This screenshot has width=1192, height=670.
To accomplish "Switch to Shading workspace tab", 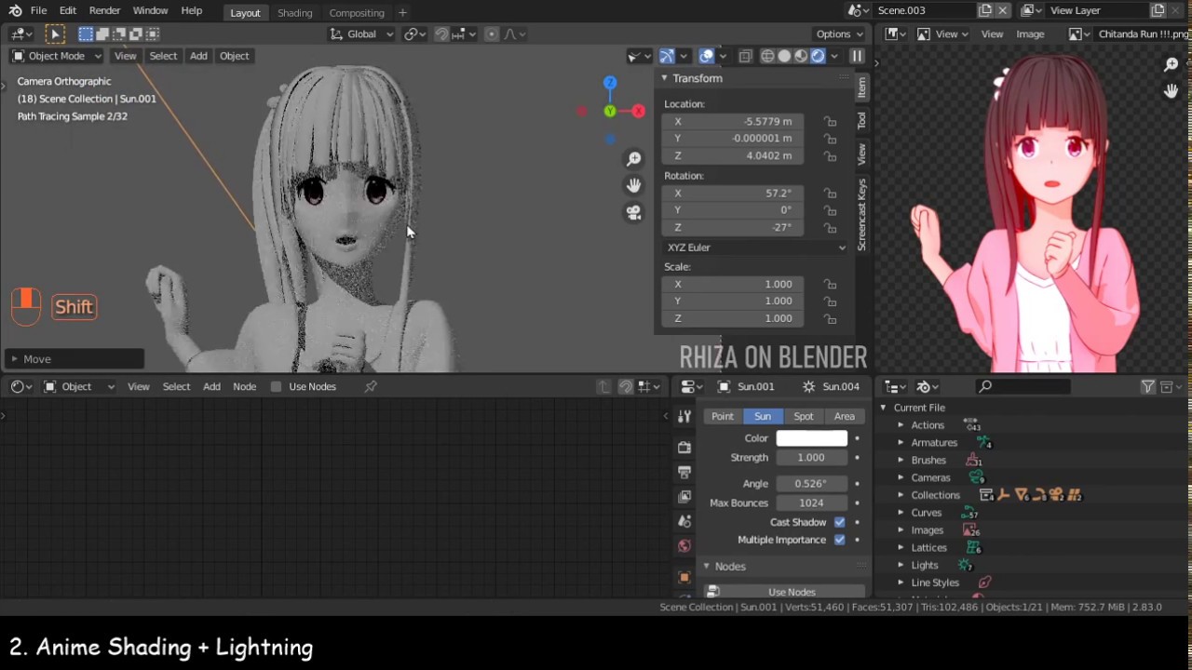I will 294,13.
